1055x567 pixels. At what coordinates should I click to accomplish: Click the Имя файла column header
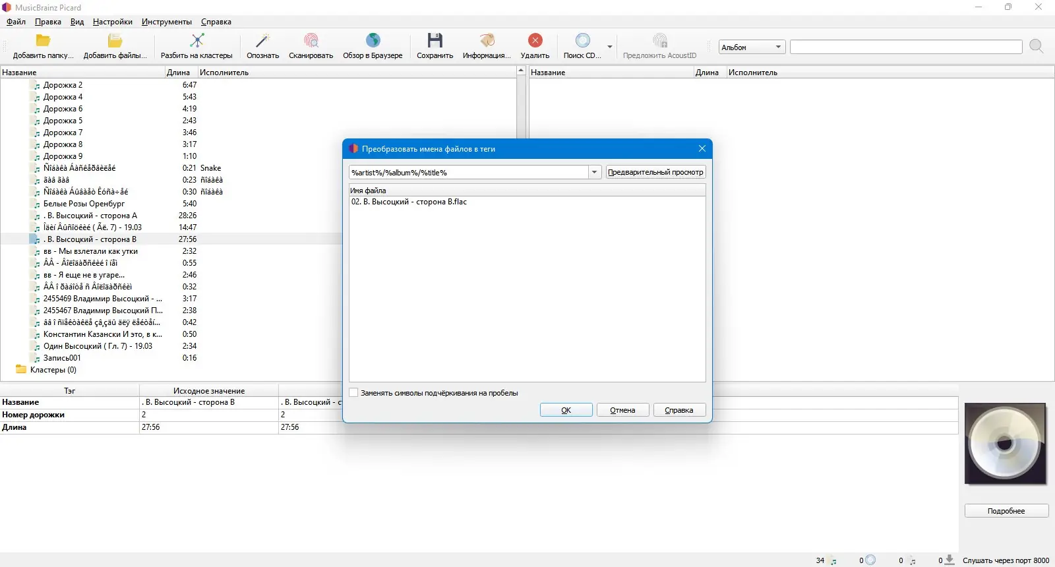(527, 191)
